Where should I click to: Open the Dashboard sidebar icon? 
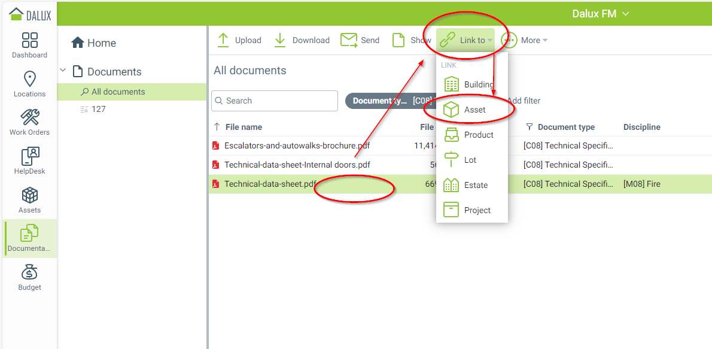pyautogui.click(x=29, y=45)
